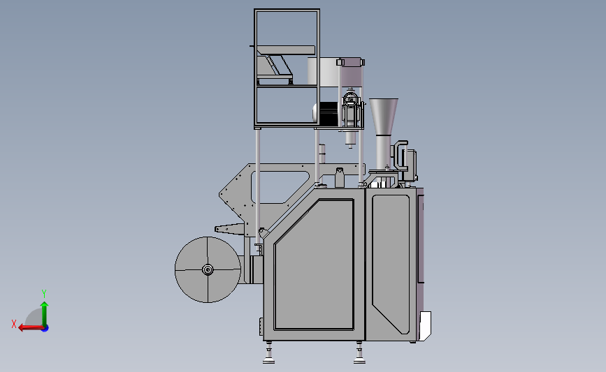Select the black motor under the top frame
The image size is (606, 372).
pyautogui.click(x=327, y=114)
